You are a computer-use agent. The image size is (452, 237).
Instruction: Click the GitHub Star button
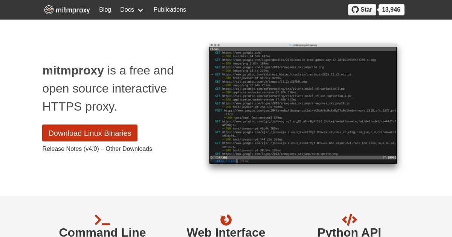[362, 10]
